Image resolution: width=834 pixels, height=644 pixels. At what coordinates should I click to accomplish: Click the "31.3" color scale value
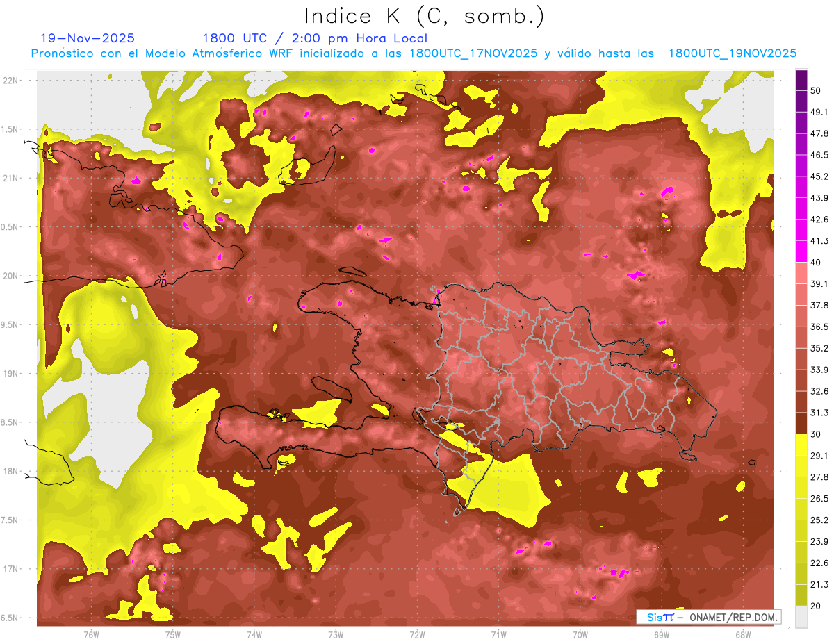pos(819,413)
